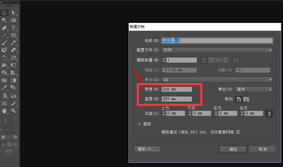
Task: Apply solid Color mode button
Action: click(3, 137)
